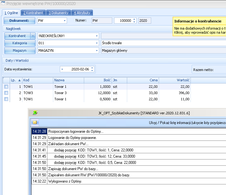226x195 pixels.
Task: Open the document type PW dropdown
Action: (x=65, y=21)
